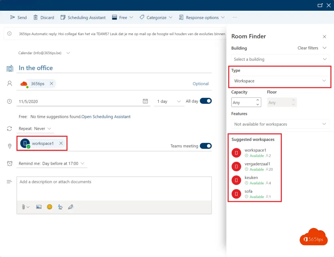
Task: Remove 365tips attendee chip
Action: click(51, 84)
